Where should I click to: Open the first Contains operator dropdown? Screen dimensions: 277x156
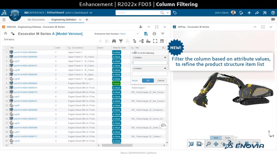150,57
